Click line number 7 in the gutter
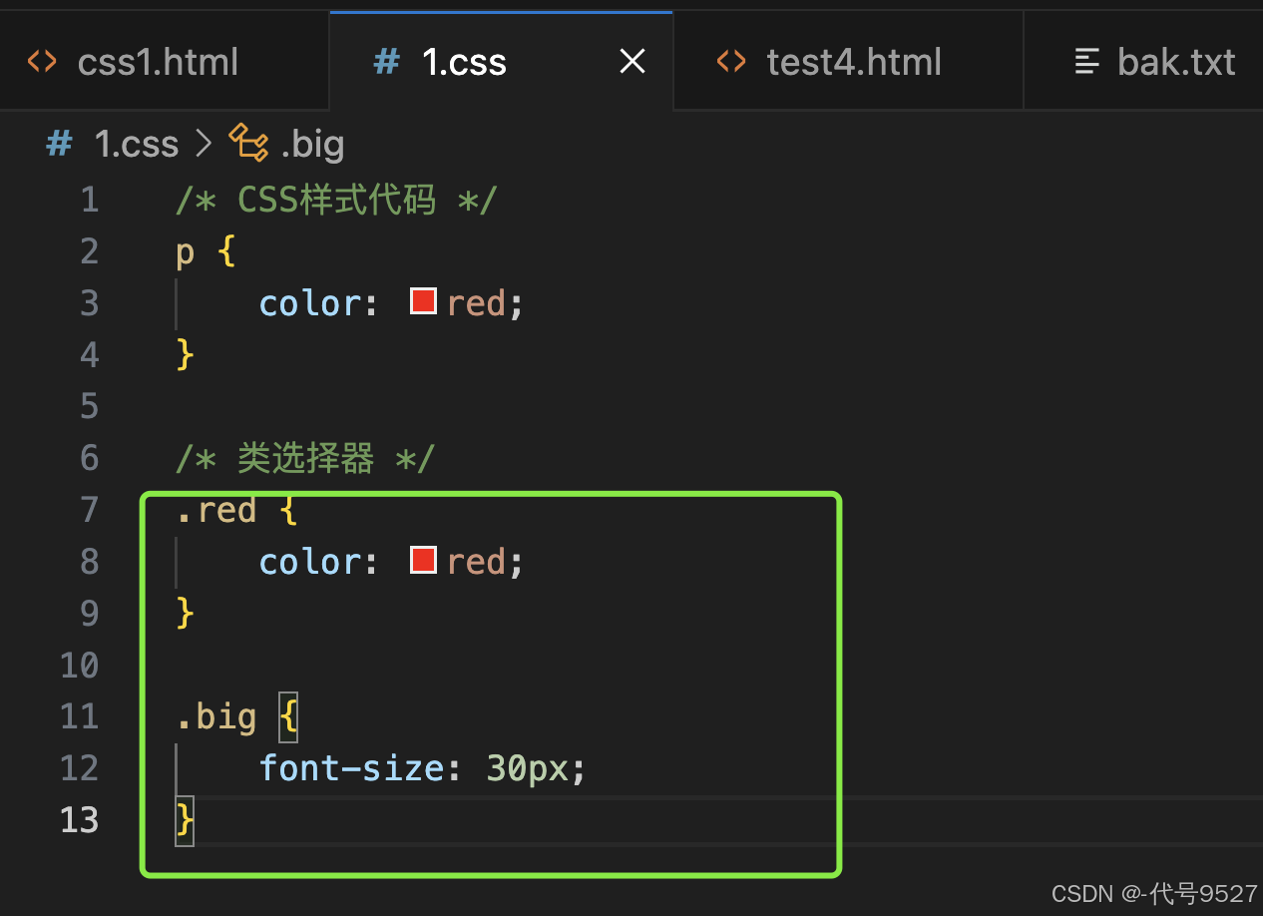Viewport: 1263px width, 916px height. click(90, 510)
